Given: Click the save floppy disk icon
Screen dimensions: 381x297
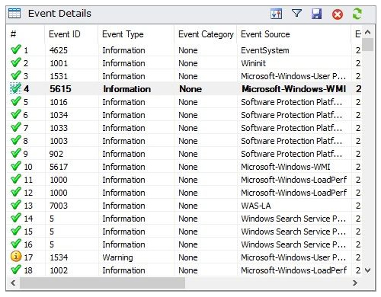Looking at the screenshot, I should 316,14.
